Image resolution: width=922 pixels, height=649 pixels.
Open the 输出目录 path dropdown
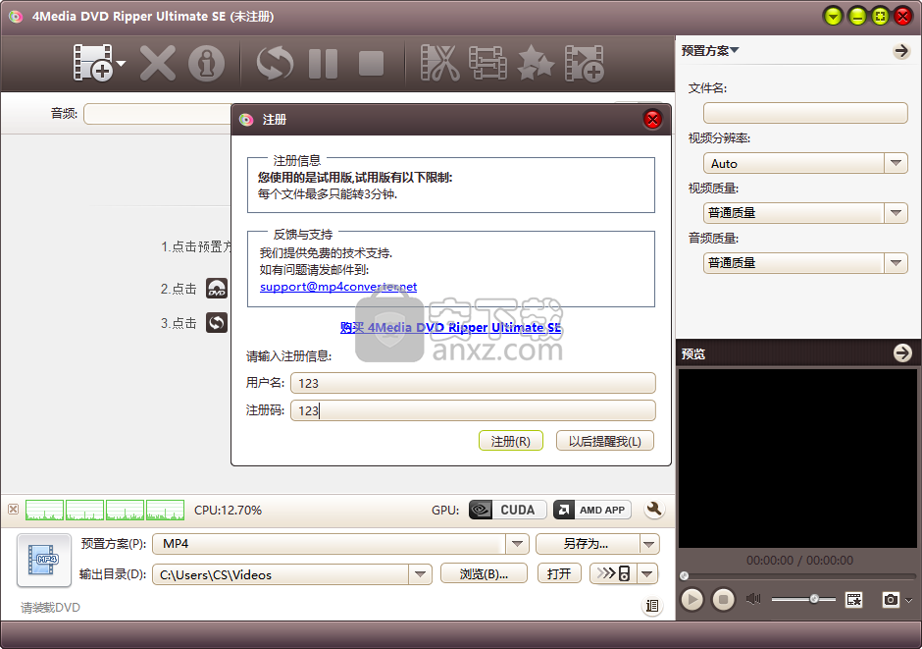pyautogui.click(x=420, y=574)
